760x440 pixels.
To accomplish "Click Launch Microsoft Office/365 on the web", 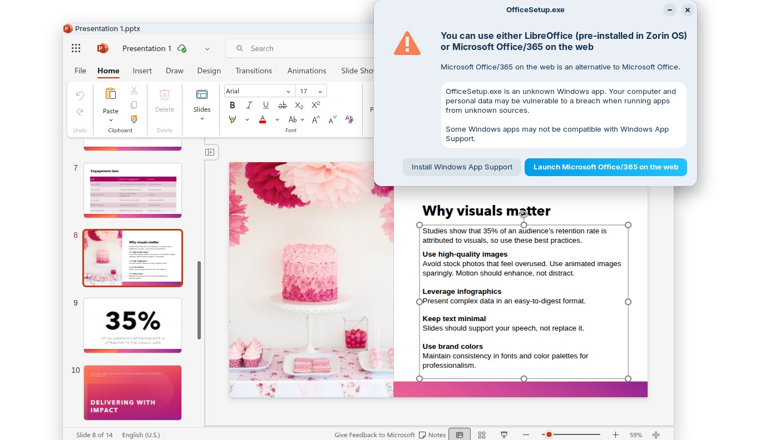I will [605, 167].
